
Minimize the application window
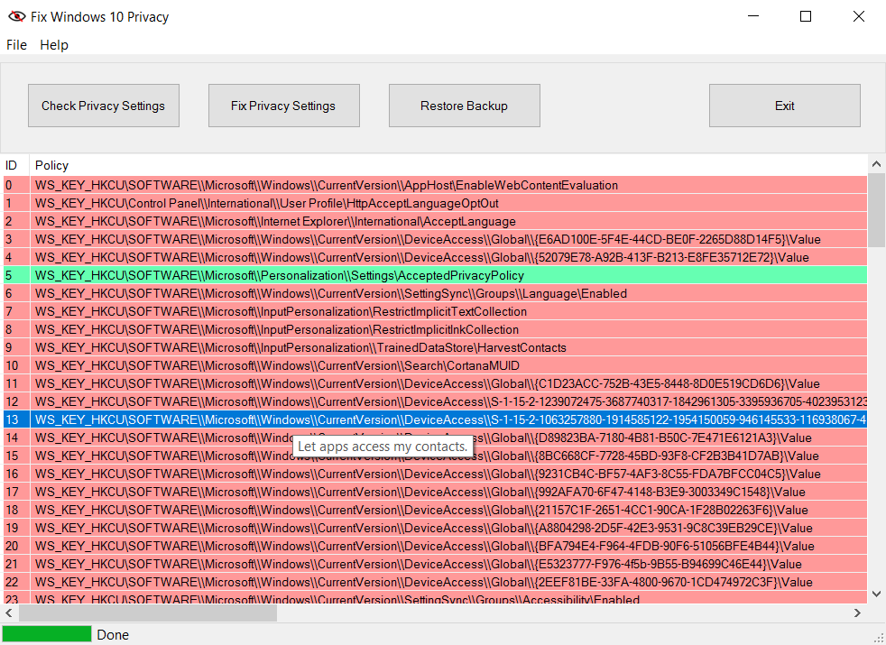753,17
